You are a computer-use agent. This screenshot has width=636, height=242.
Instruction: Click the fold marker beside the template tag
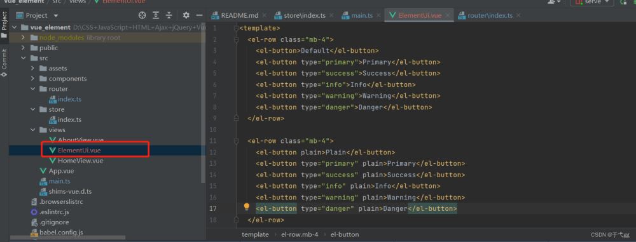(236, 29)
